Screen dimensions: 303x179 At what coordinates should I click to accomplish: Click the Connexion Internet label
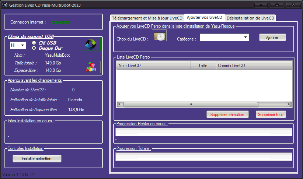pos(28,22)
